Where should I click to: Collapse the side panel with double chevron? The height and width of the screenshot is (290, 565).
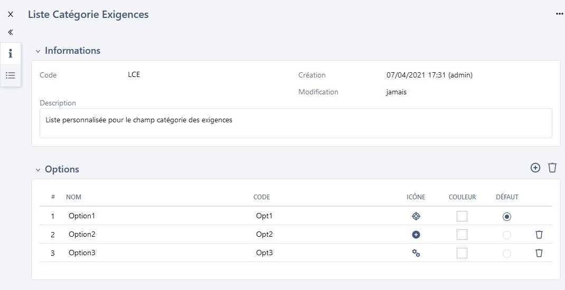pyautogui.click(x=11, y=32)
